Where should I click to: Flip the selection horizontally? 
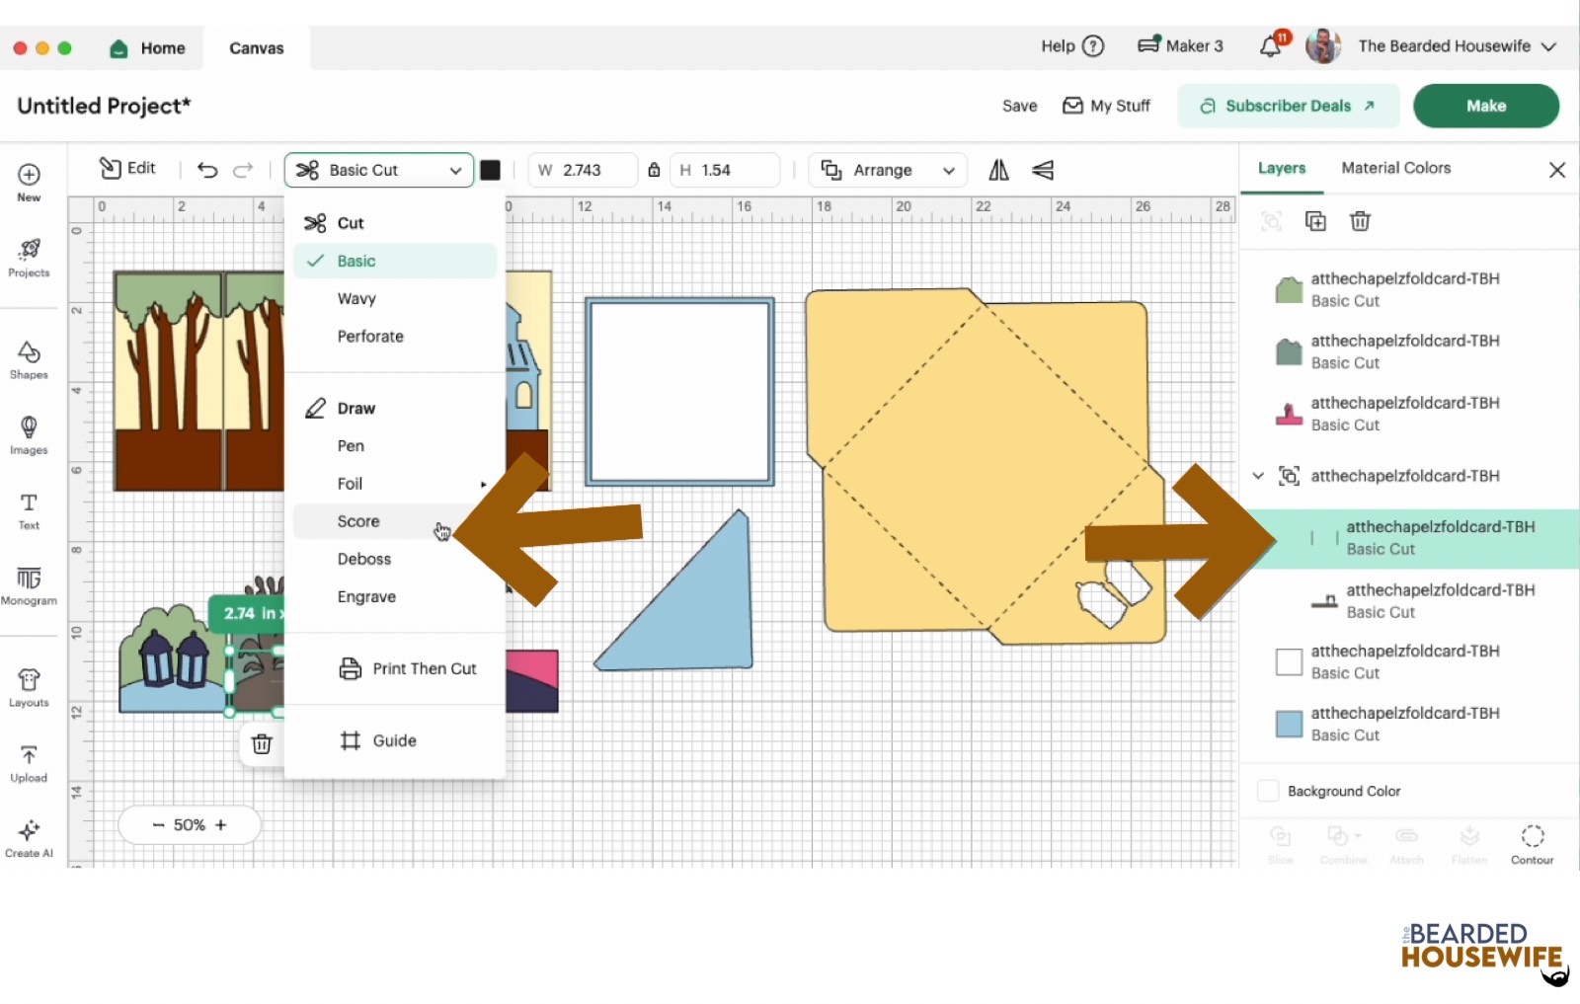point(998,170)
